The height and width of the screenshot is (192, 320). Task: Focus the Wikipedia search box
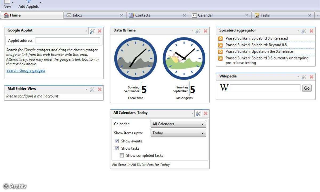tap(265, 88)
